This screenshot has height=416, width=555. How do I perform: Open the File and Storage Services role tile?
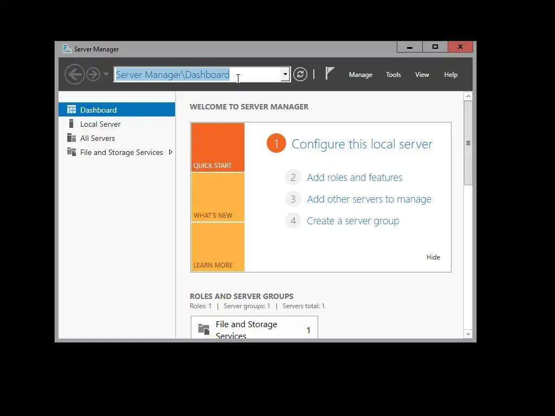(254, 328)
